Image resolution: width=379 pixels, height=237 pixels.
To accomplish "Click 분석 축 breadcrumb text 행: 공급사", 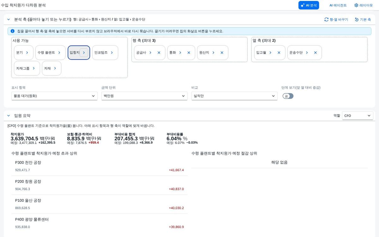I will click(81, 20).
